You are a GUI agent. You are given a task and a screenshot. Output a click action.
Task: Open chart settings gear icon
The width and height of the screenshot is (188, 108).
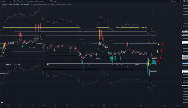[180, 1]
